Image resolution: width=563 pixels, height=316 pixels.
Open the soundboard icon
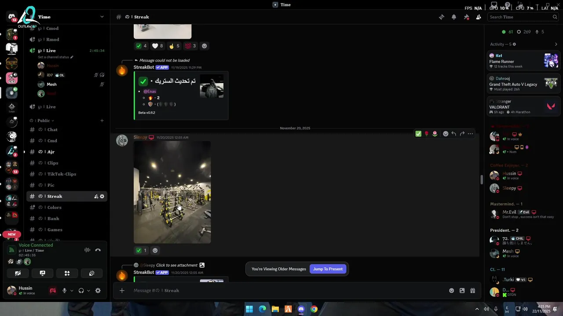point(91,273)
